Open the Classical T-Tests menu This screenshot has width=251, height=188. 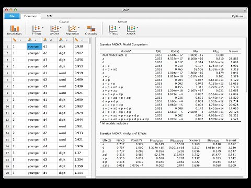36,30
